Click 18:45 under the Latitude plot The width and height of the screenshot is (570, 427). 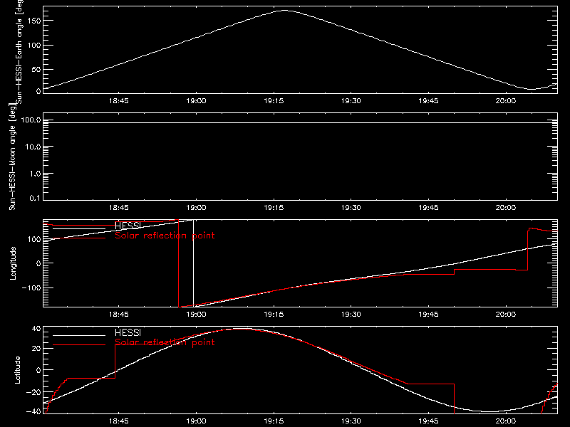click(118, 421)
